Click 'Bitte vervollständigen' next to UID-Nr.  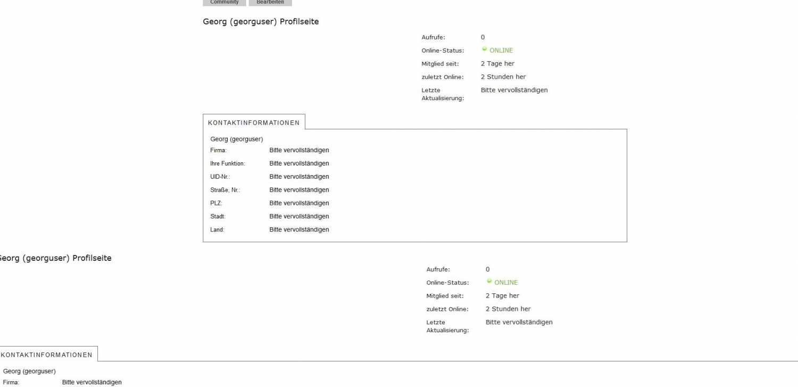tap(299, 177)
